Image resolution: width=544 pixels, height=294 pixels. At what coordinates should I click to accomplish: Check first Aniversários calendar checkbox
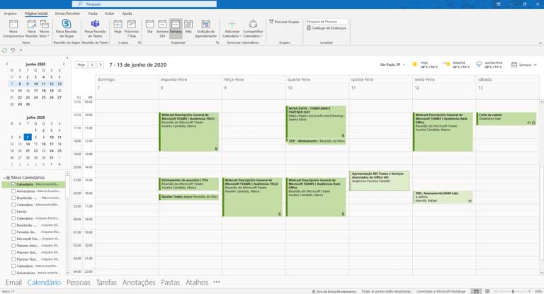13,191
